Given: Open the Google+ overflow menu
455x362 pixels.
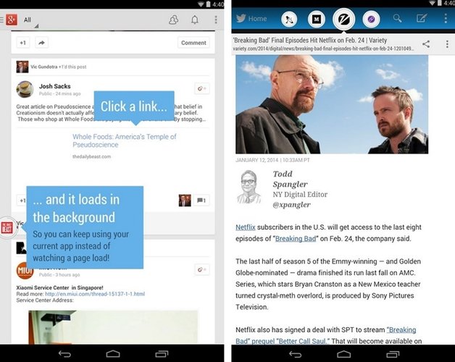Looking at the screenshot, I should (216, 20).
